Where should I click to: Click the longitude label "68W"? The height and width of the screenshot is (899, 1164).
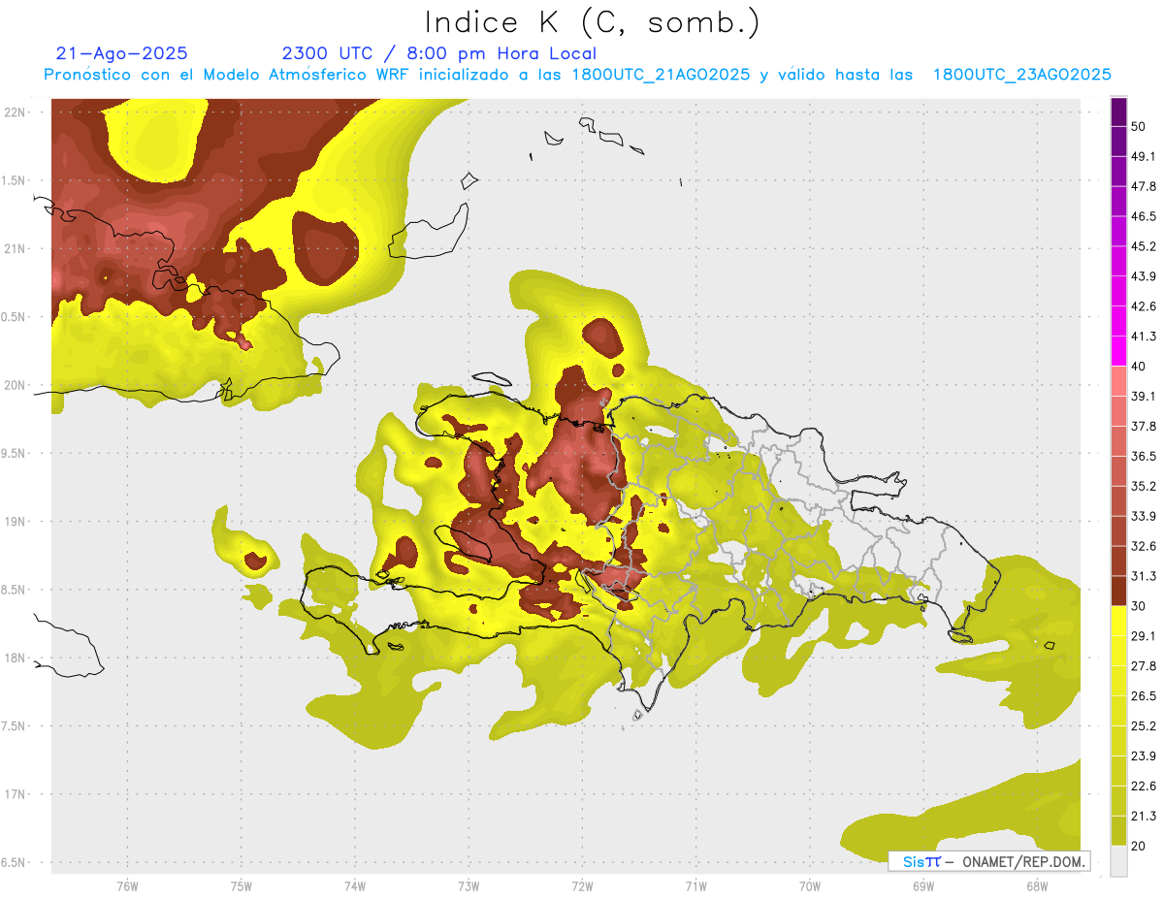click(1037, 886)
